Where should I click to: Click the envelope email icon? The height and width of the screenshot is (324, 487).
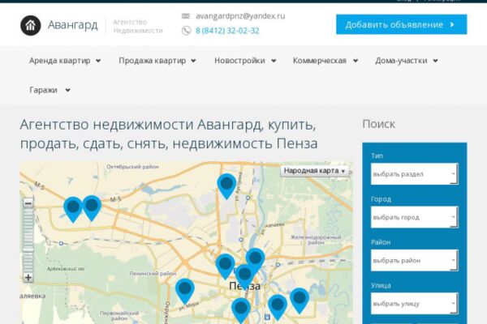coord(186,16)
